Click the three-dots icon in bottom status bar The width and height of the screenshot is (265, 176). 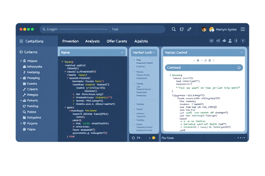point(241,138)
